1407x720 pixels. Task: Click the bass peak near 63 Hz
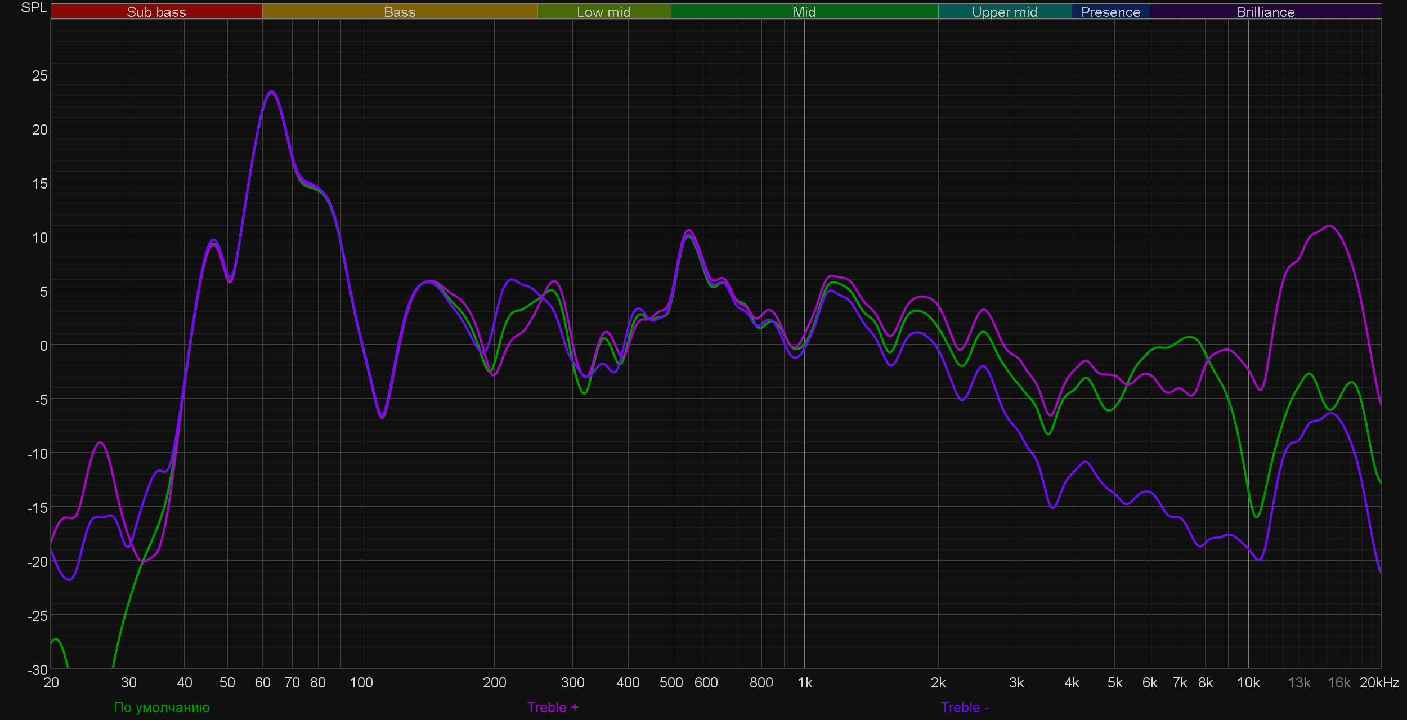(x=272, y=91)
